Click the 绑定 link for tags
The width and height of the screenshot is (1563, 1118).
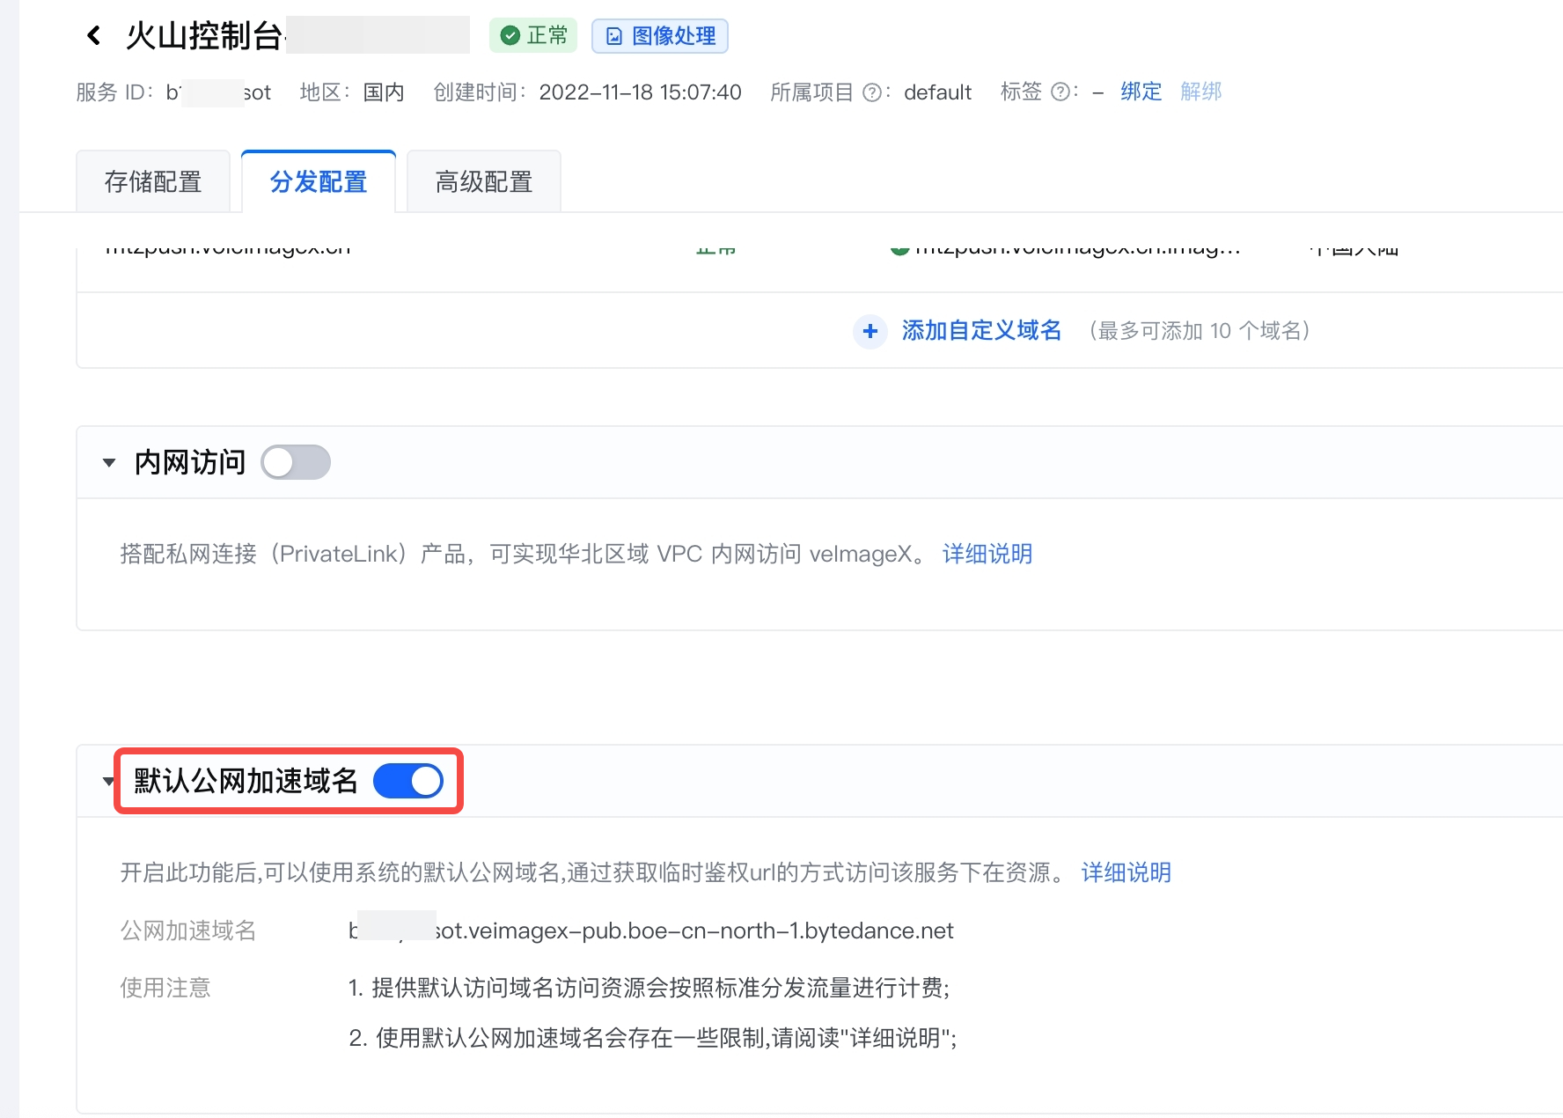coord(1141,92)
